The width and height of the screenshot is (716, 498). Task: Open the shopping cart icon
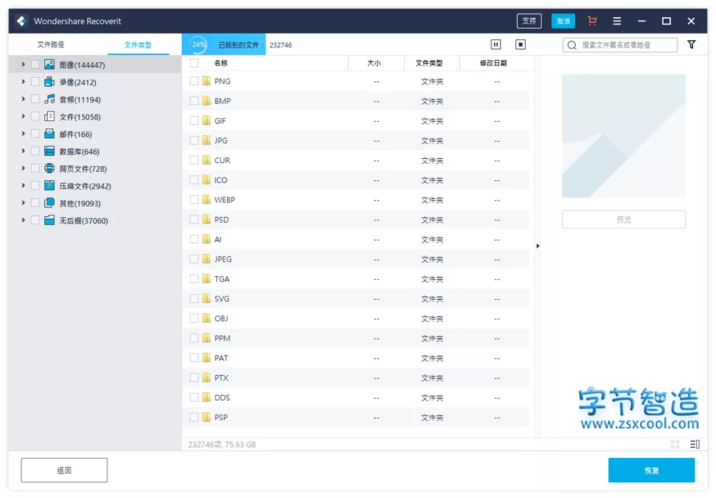(x=592, y=21)
